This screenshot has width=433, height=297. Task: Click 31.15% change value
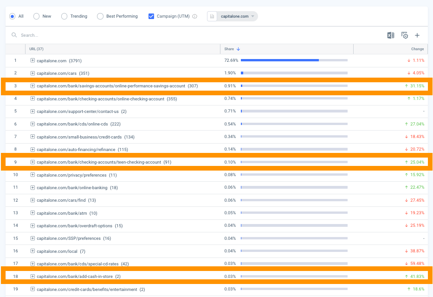pos(417,86)
